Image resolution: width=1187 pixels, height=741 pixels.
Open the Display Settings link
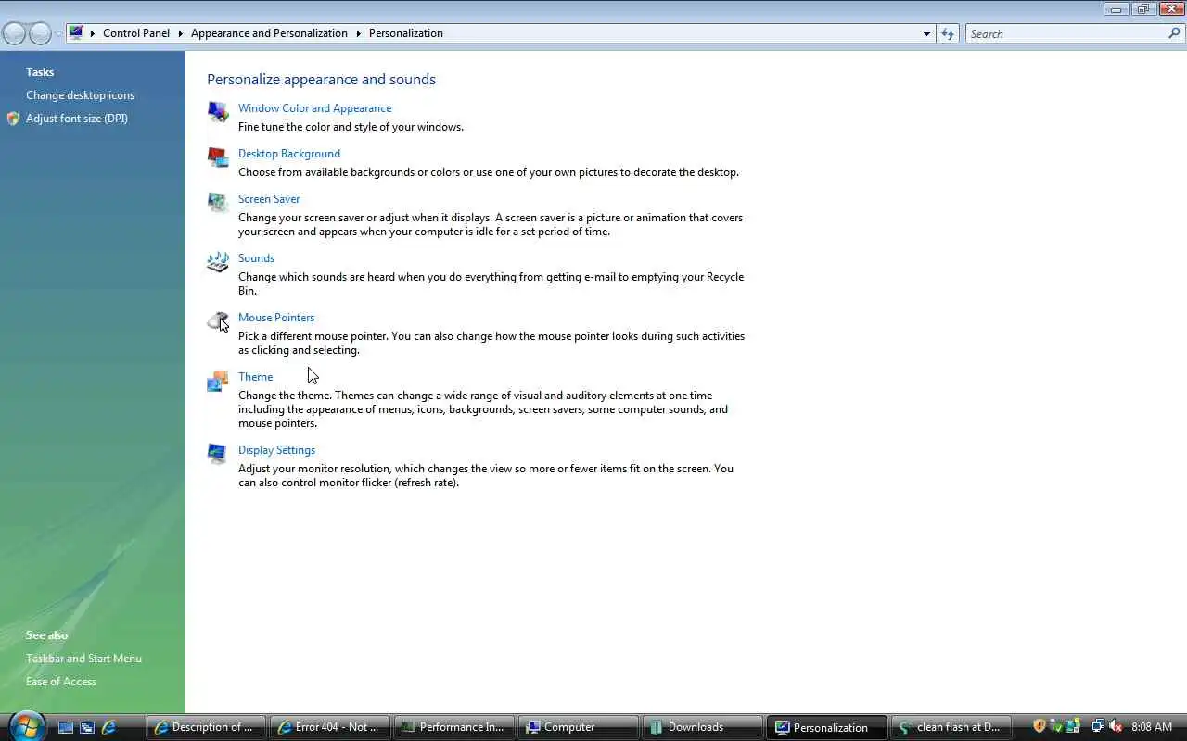(x=276, y=450)
